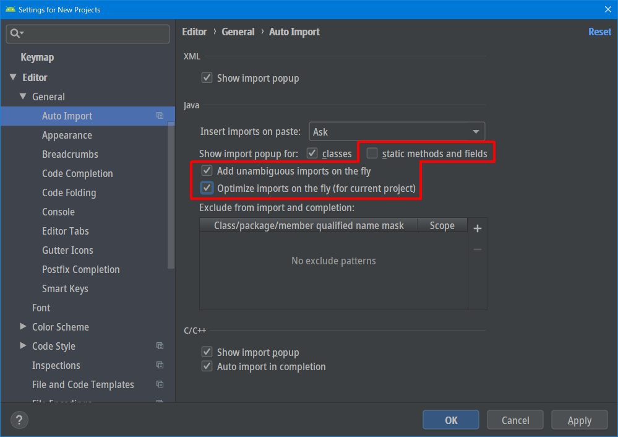
Task: Open Code Folding settings page
Action: tap(69, 193)
